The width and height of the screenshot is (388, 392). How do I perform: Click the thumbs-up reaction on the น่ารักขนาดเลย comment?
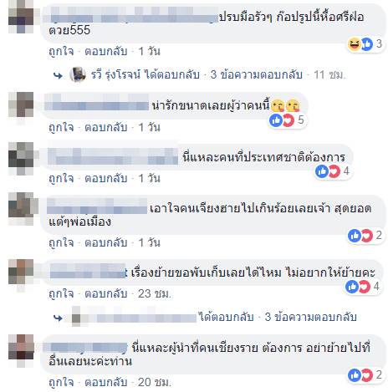[276, 120]
